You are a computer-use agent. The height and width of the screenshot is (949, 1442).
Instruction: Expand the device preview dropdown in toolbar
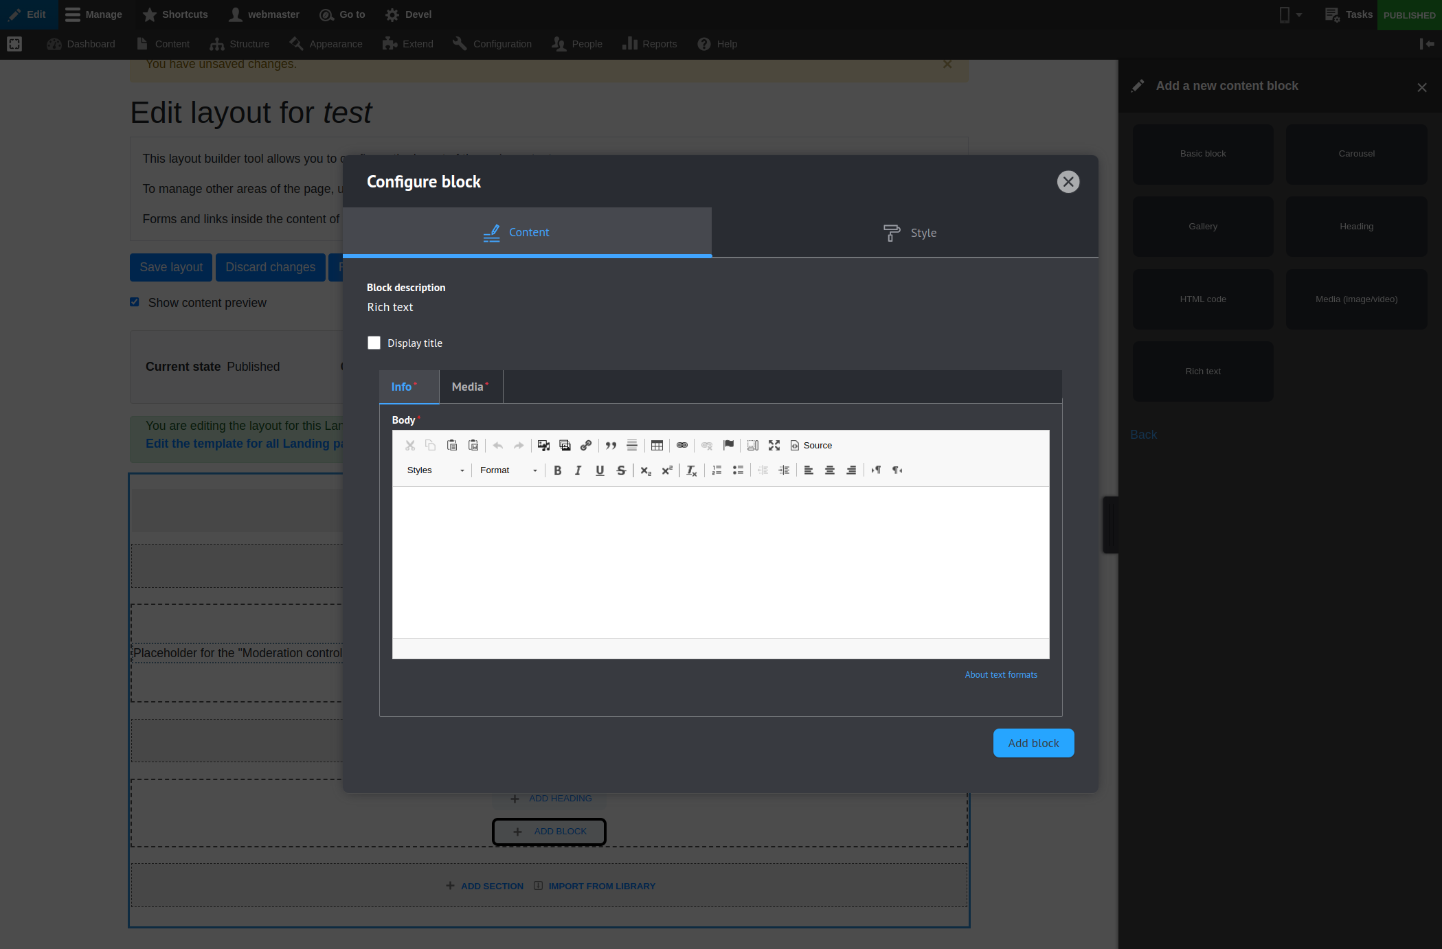[x=1290, y=14]
